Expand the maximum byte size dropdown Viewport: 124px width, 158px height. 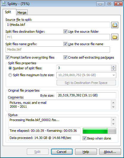[114, 75]
